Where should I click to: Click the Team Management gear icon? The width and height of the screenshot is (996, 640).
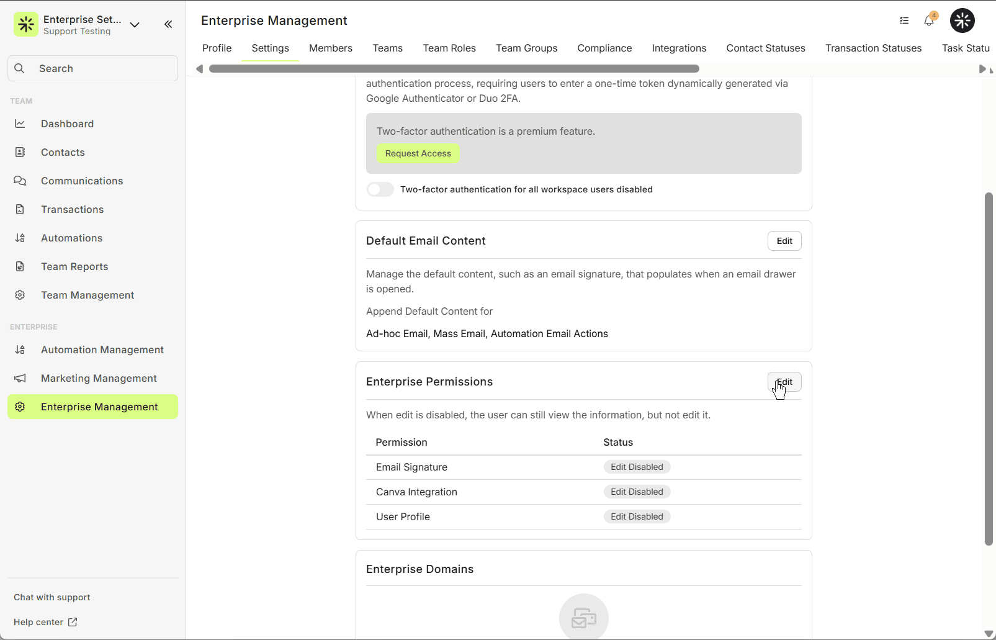click(20, 295)
